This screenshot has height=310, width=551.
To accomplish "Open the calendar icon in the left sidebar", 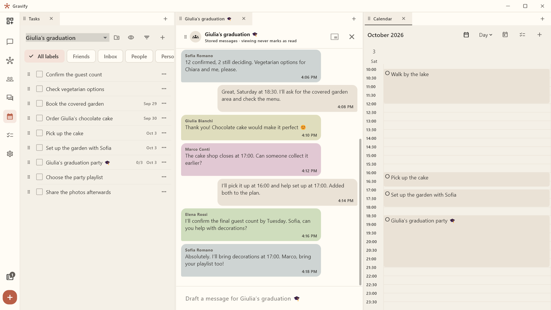I will coord(10,117).
